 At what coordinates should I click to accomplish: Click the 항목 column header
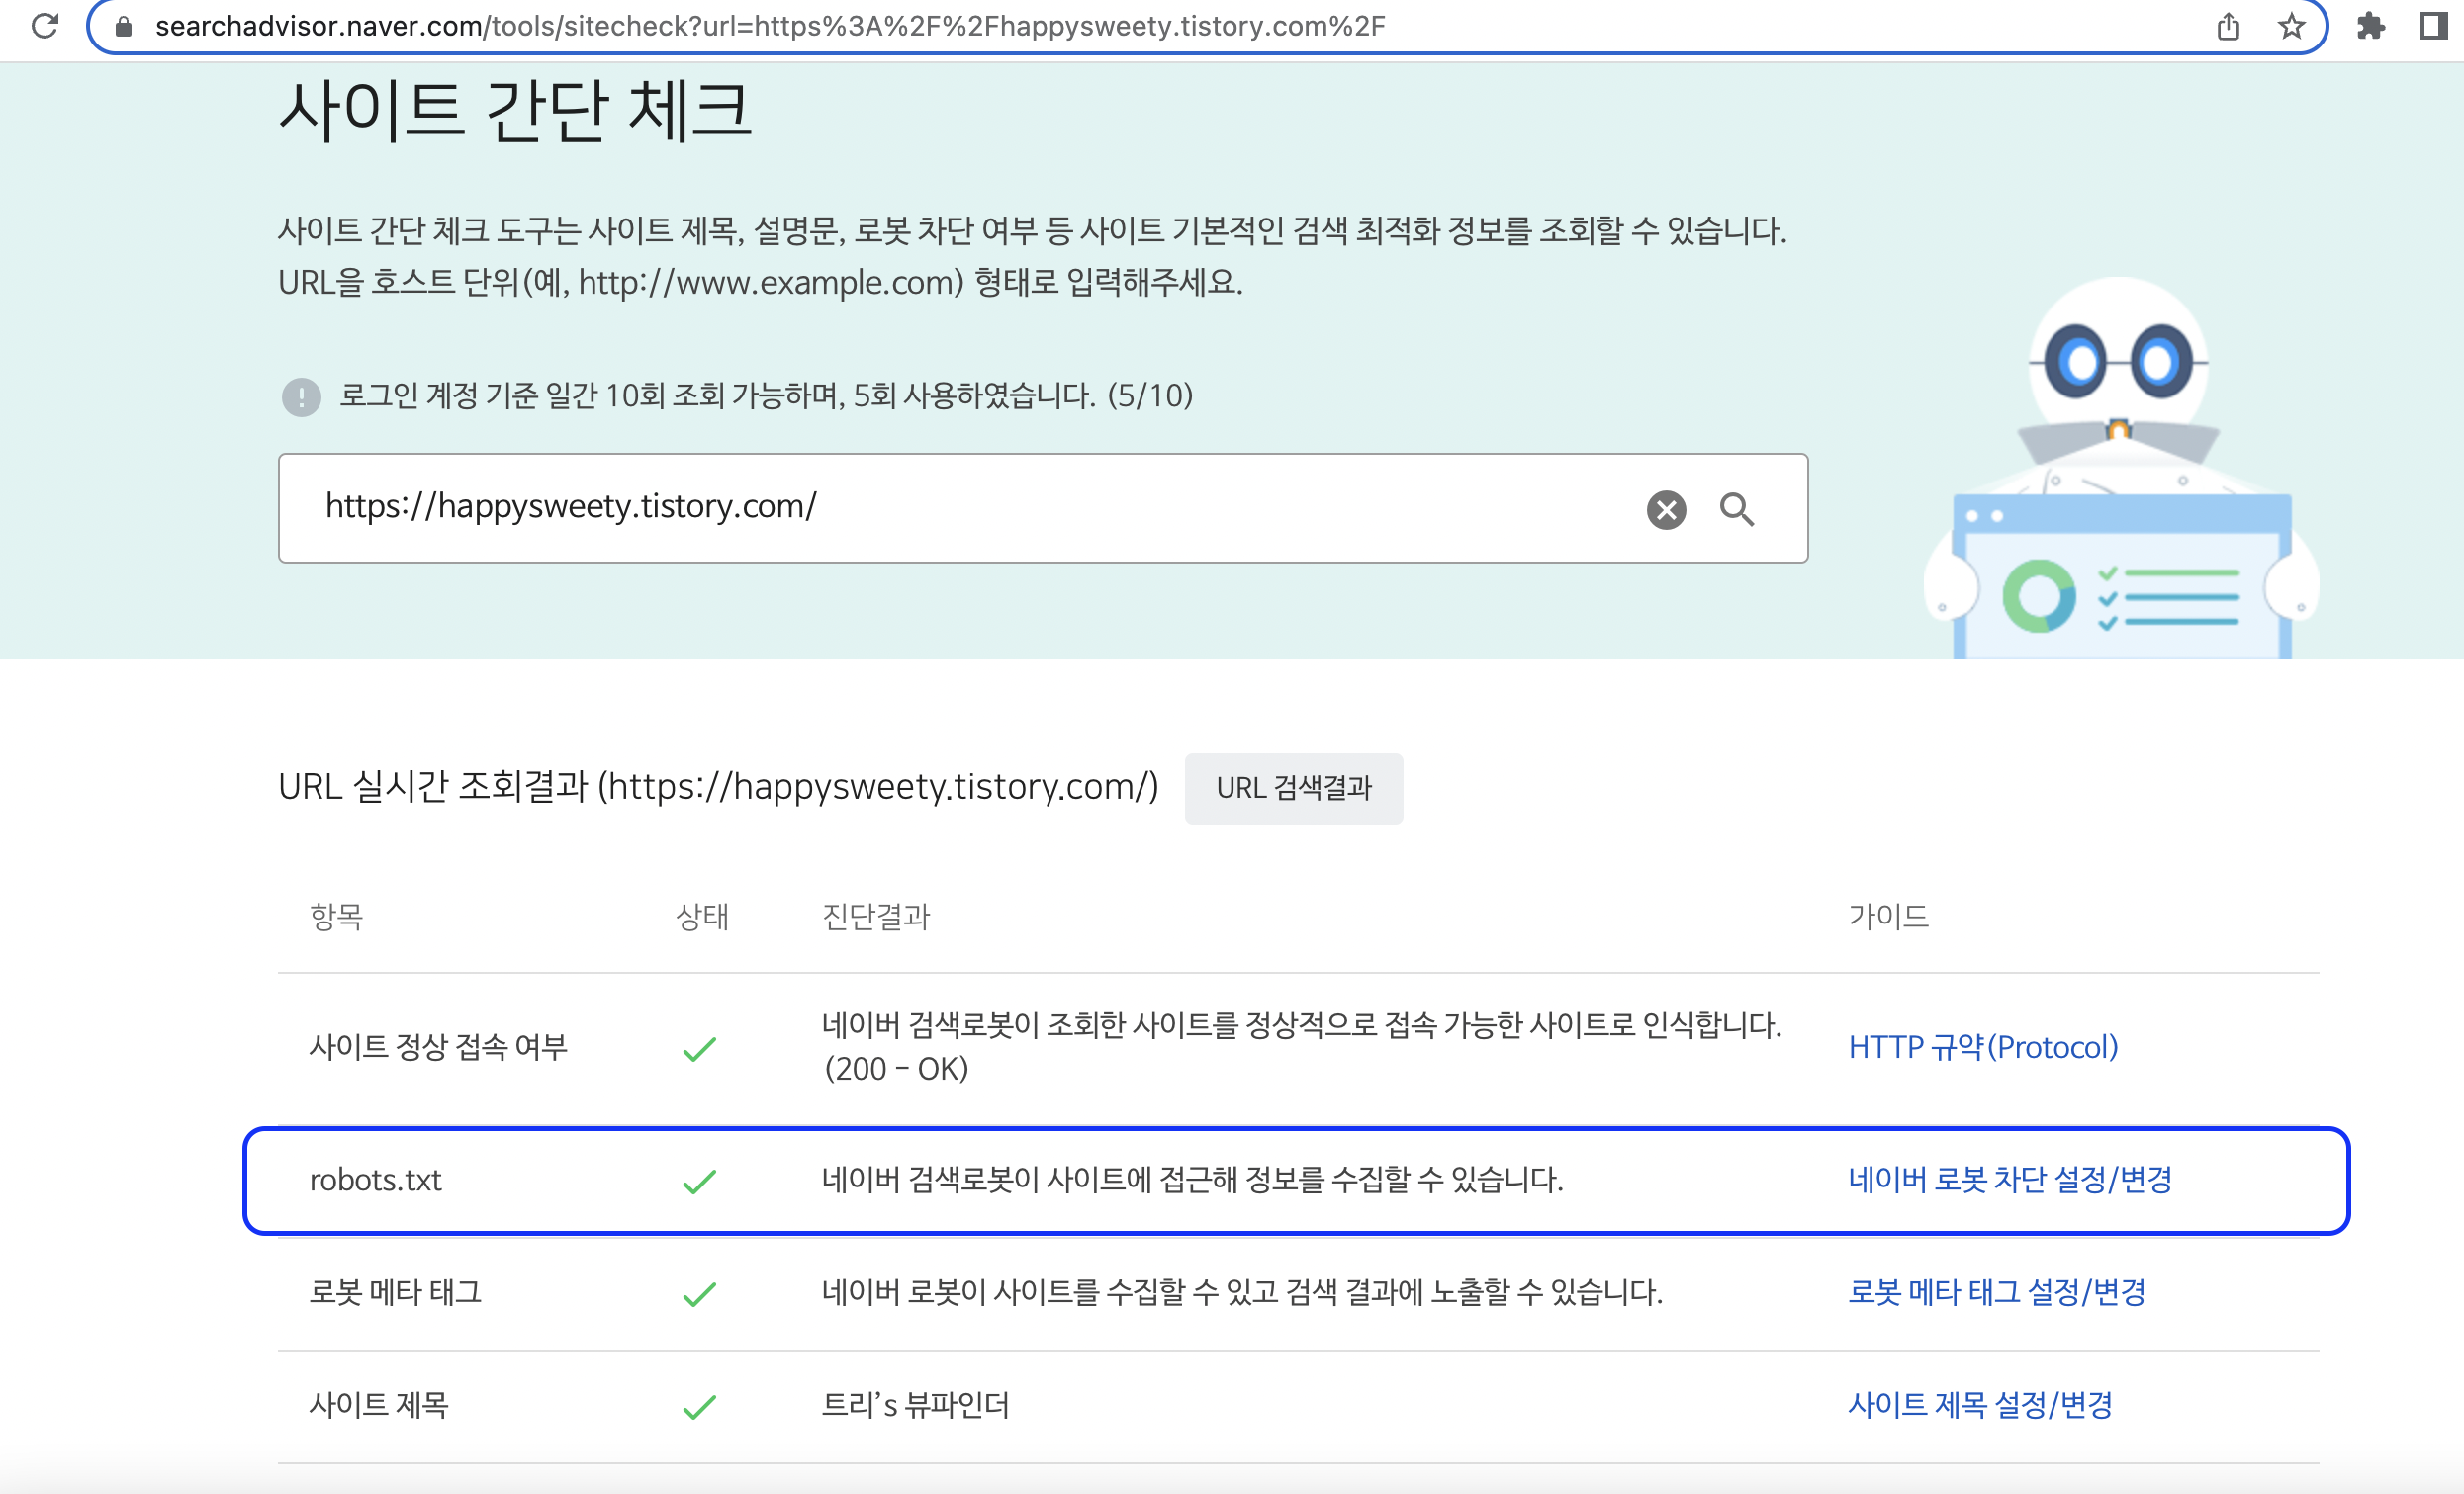pos(336,917)
